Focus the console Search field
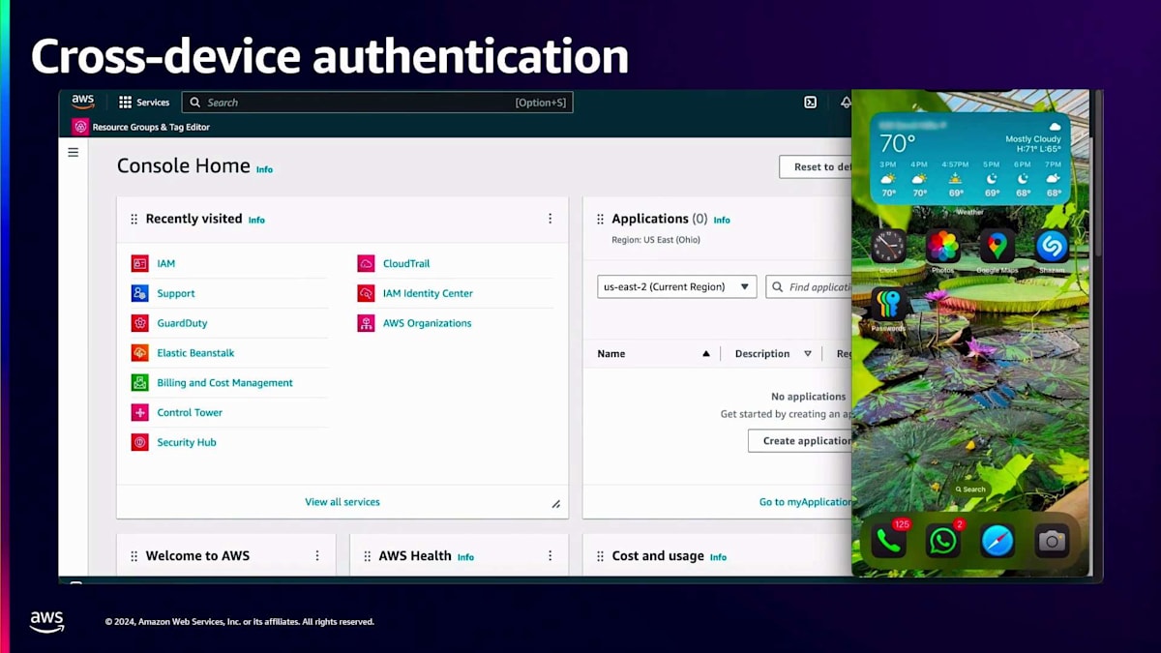This screenshot has height=653, width=1161. coord(377,103)
